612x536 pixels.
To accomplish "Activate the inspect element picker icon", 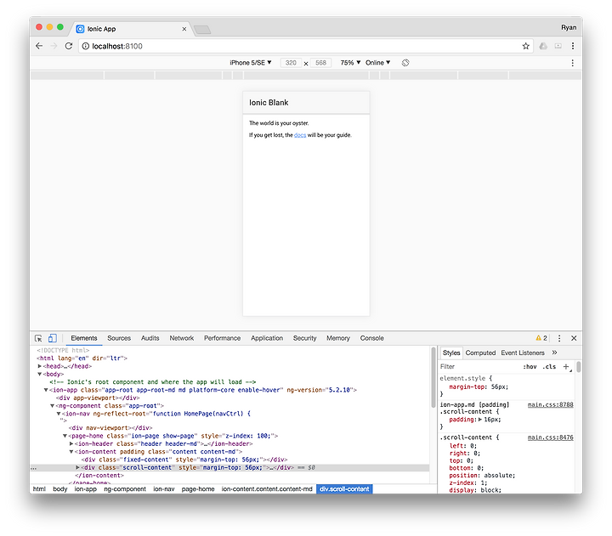I will pyautogui.click(x=38, y=338).
